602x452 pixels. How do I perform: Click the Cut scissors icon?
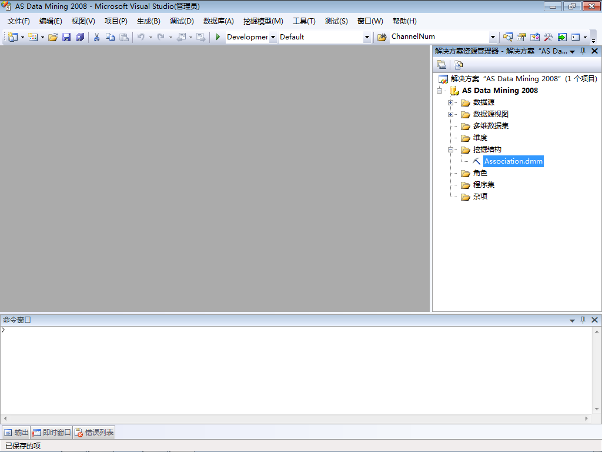point(97,37)
